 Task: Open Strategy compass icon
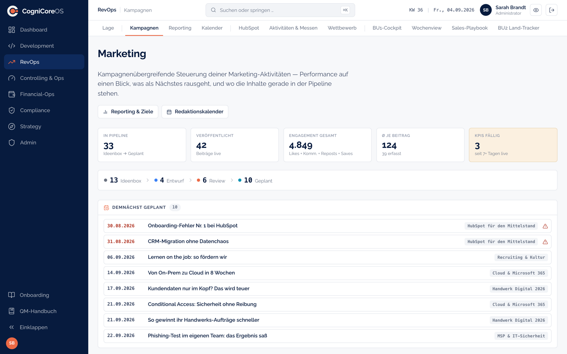[x=12, y=126]
